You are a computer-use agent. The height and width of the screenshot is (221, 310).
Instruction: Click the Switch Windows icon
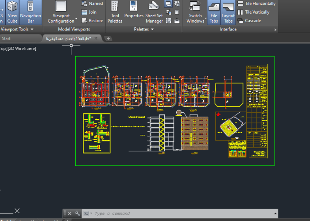pos(195,6)
